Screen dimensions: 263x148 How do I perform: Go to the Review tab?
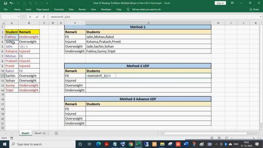point(82,9)
